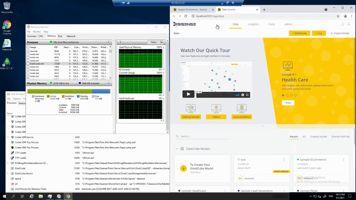Open video settings gear on the tour player
356x200 pixels.
coord(243,95)
